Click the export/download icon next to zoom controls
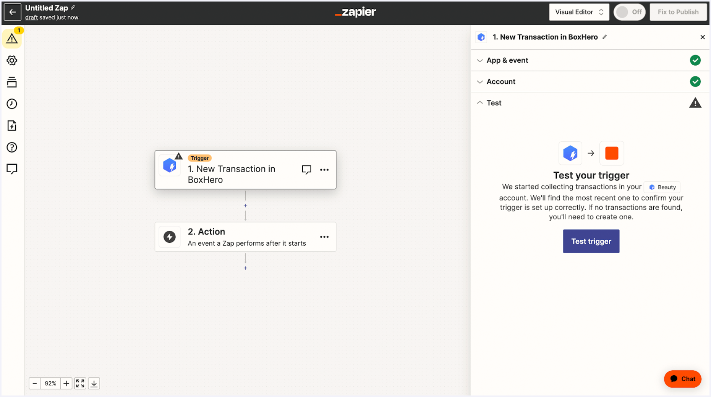The height and width of the screenshot is (397, 711). click(94, 383)
